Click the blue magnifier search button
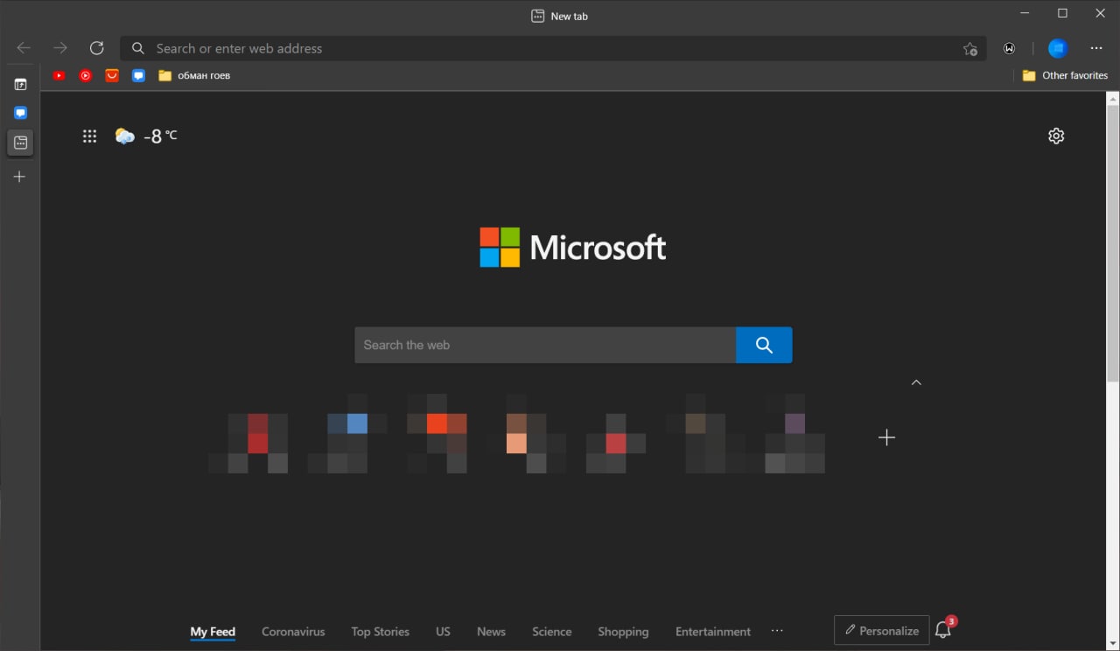 pos(764,345)
